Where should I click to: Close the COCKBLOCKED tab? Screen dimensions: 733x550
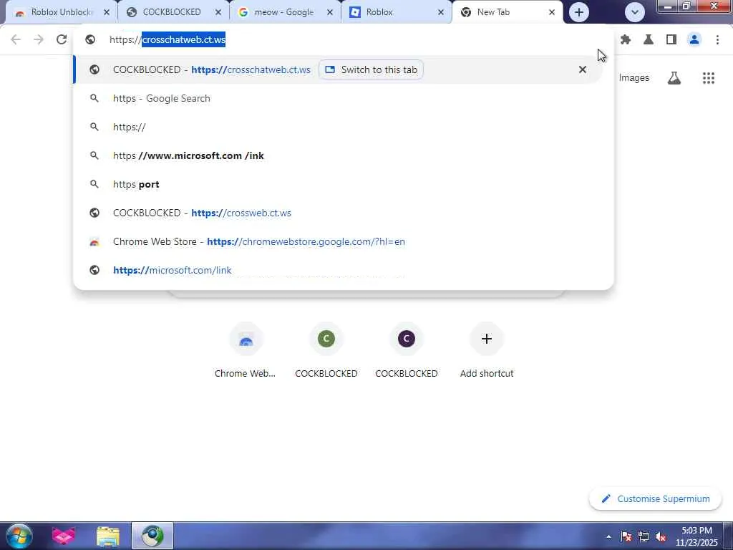[218, 13]
